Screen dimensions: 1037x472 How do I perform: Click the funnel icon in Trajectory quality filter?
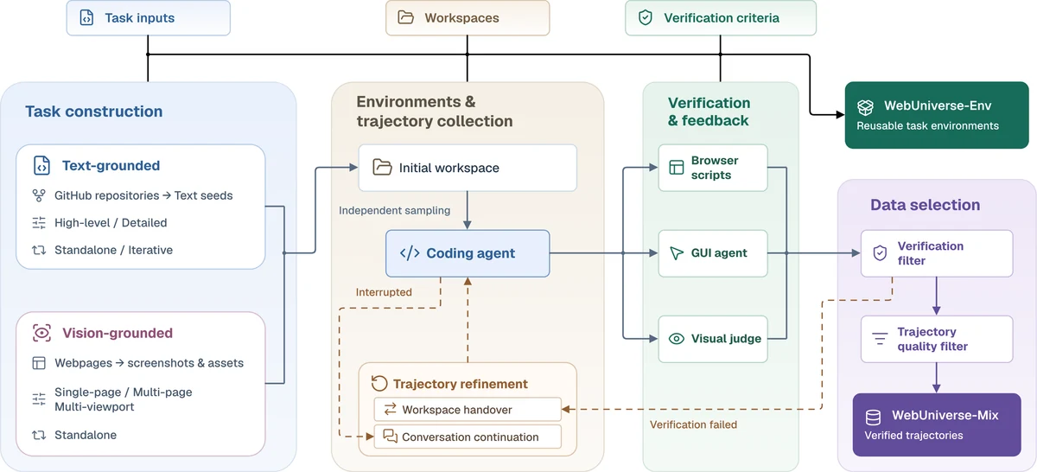[x=880, y=339]
